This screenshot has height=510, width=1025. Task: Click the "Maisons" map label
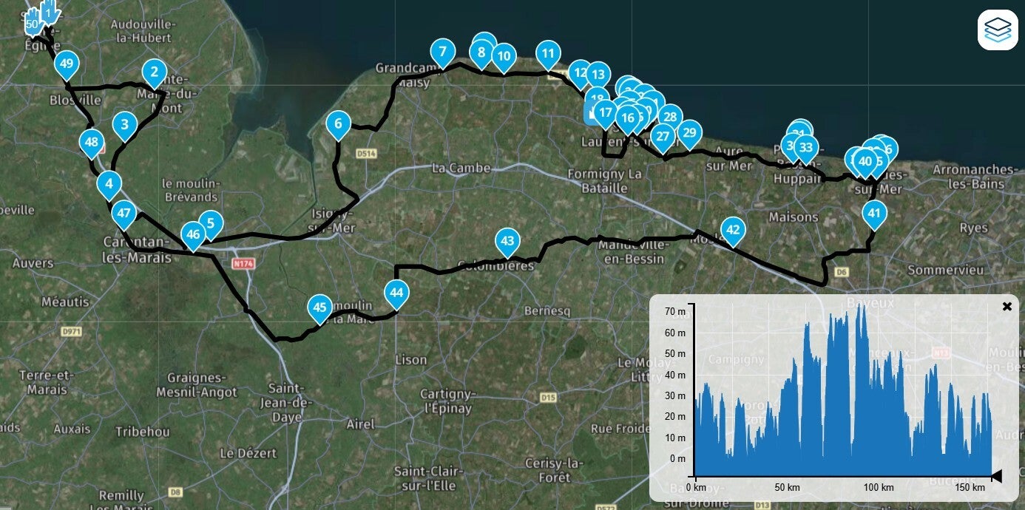[794, 217]
